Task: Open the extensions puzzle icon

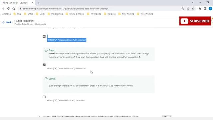Action: 200,9
